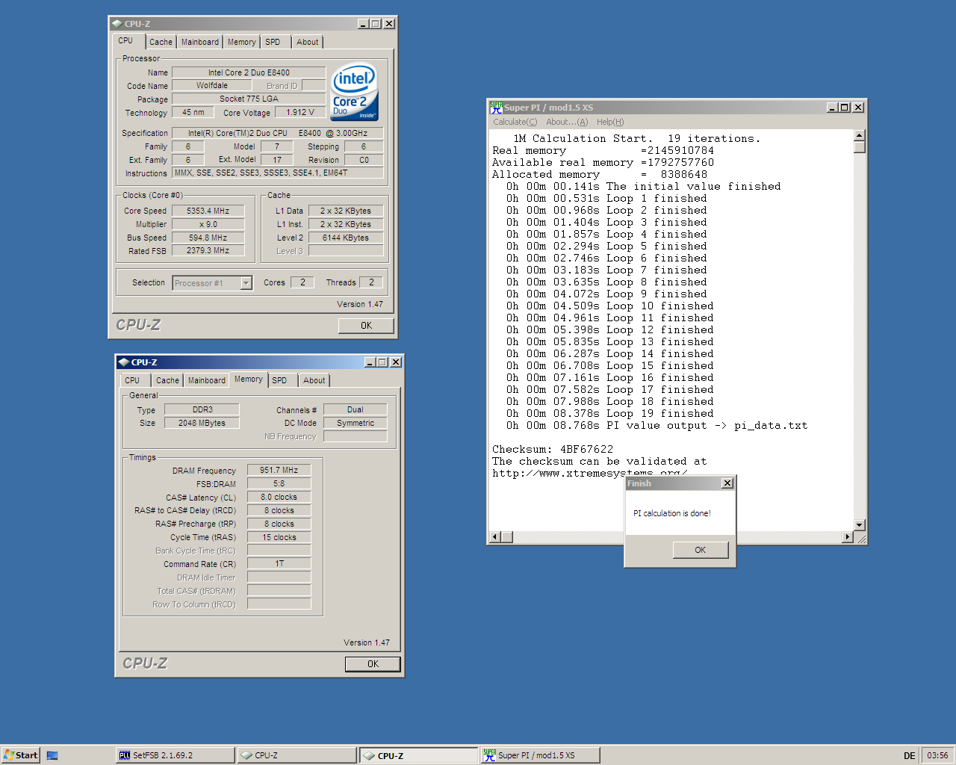
Task: Open Cache tab in upper CPU-Z window
Action: 161,43
